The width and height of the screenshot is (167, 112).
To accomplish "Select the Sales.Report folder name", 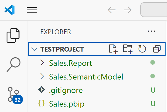I will tap(70, 63).
